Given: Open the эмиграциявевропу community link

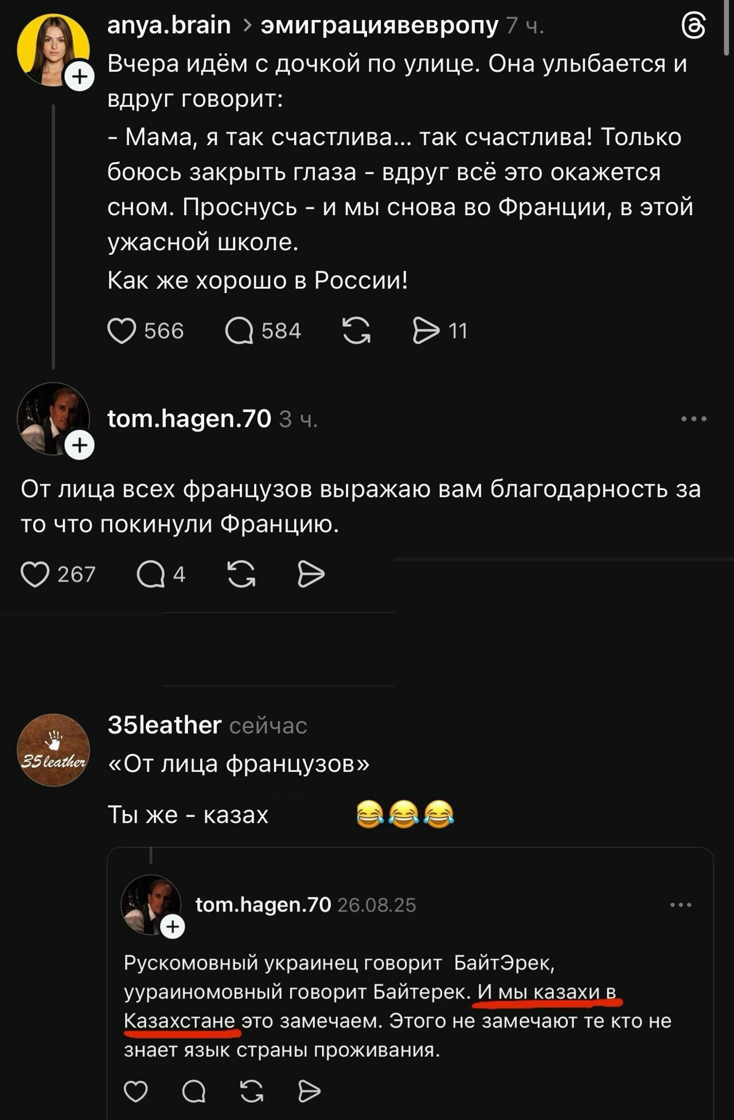Looking at the screenshot, I should 379,25.
